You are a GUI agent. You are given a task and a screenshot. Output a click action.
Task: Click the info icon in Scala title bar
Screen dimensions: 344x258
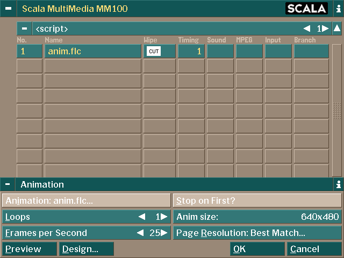(338, 9)
